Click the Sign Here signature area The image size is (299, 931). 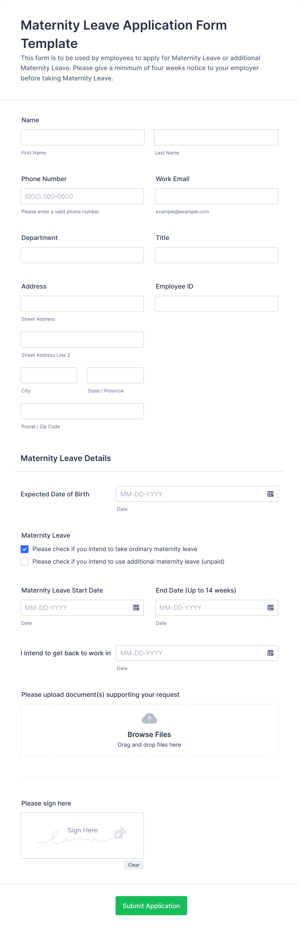tap(82, 835)
